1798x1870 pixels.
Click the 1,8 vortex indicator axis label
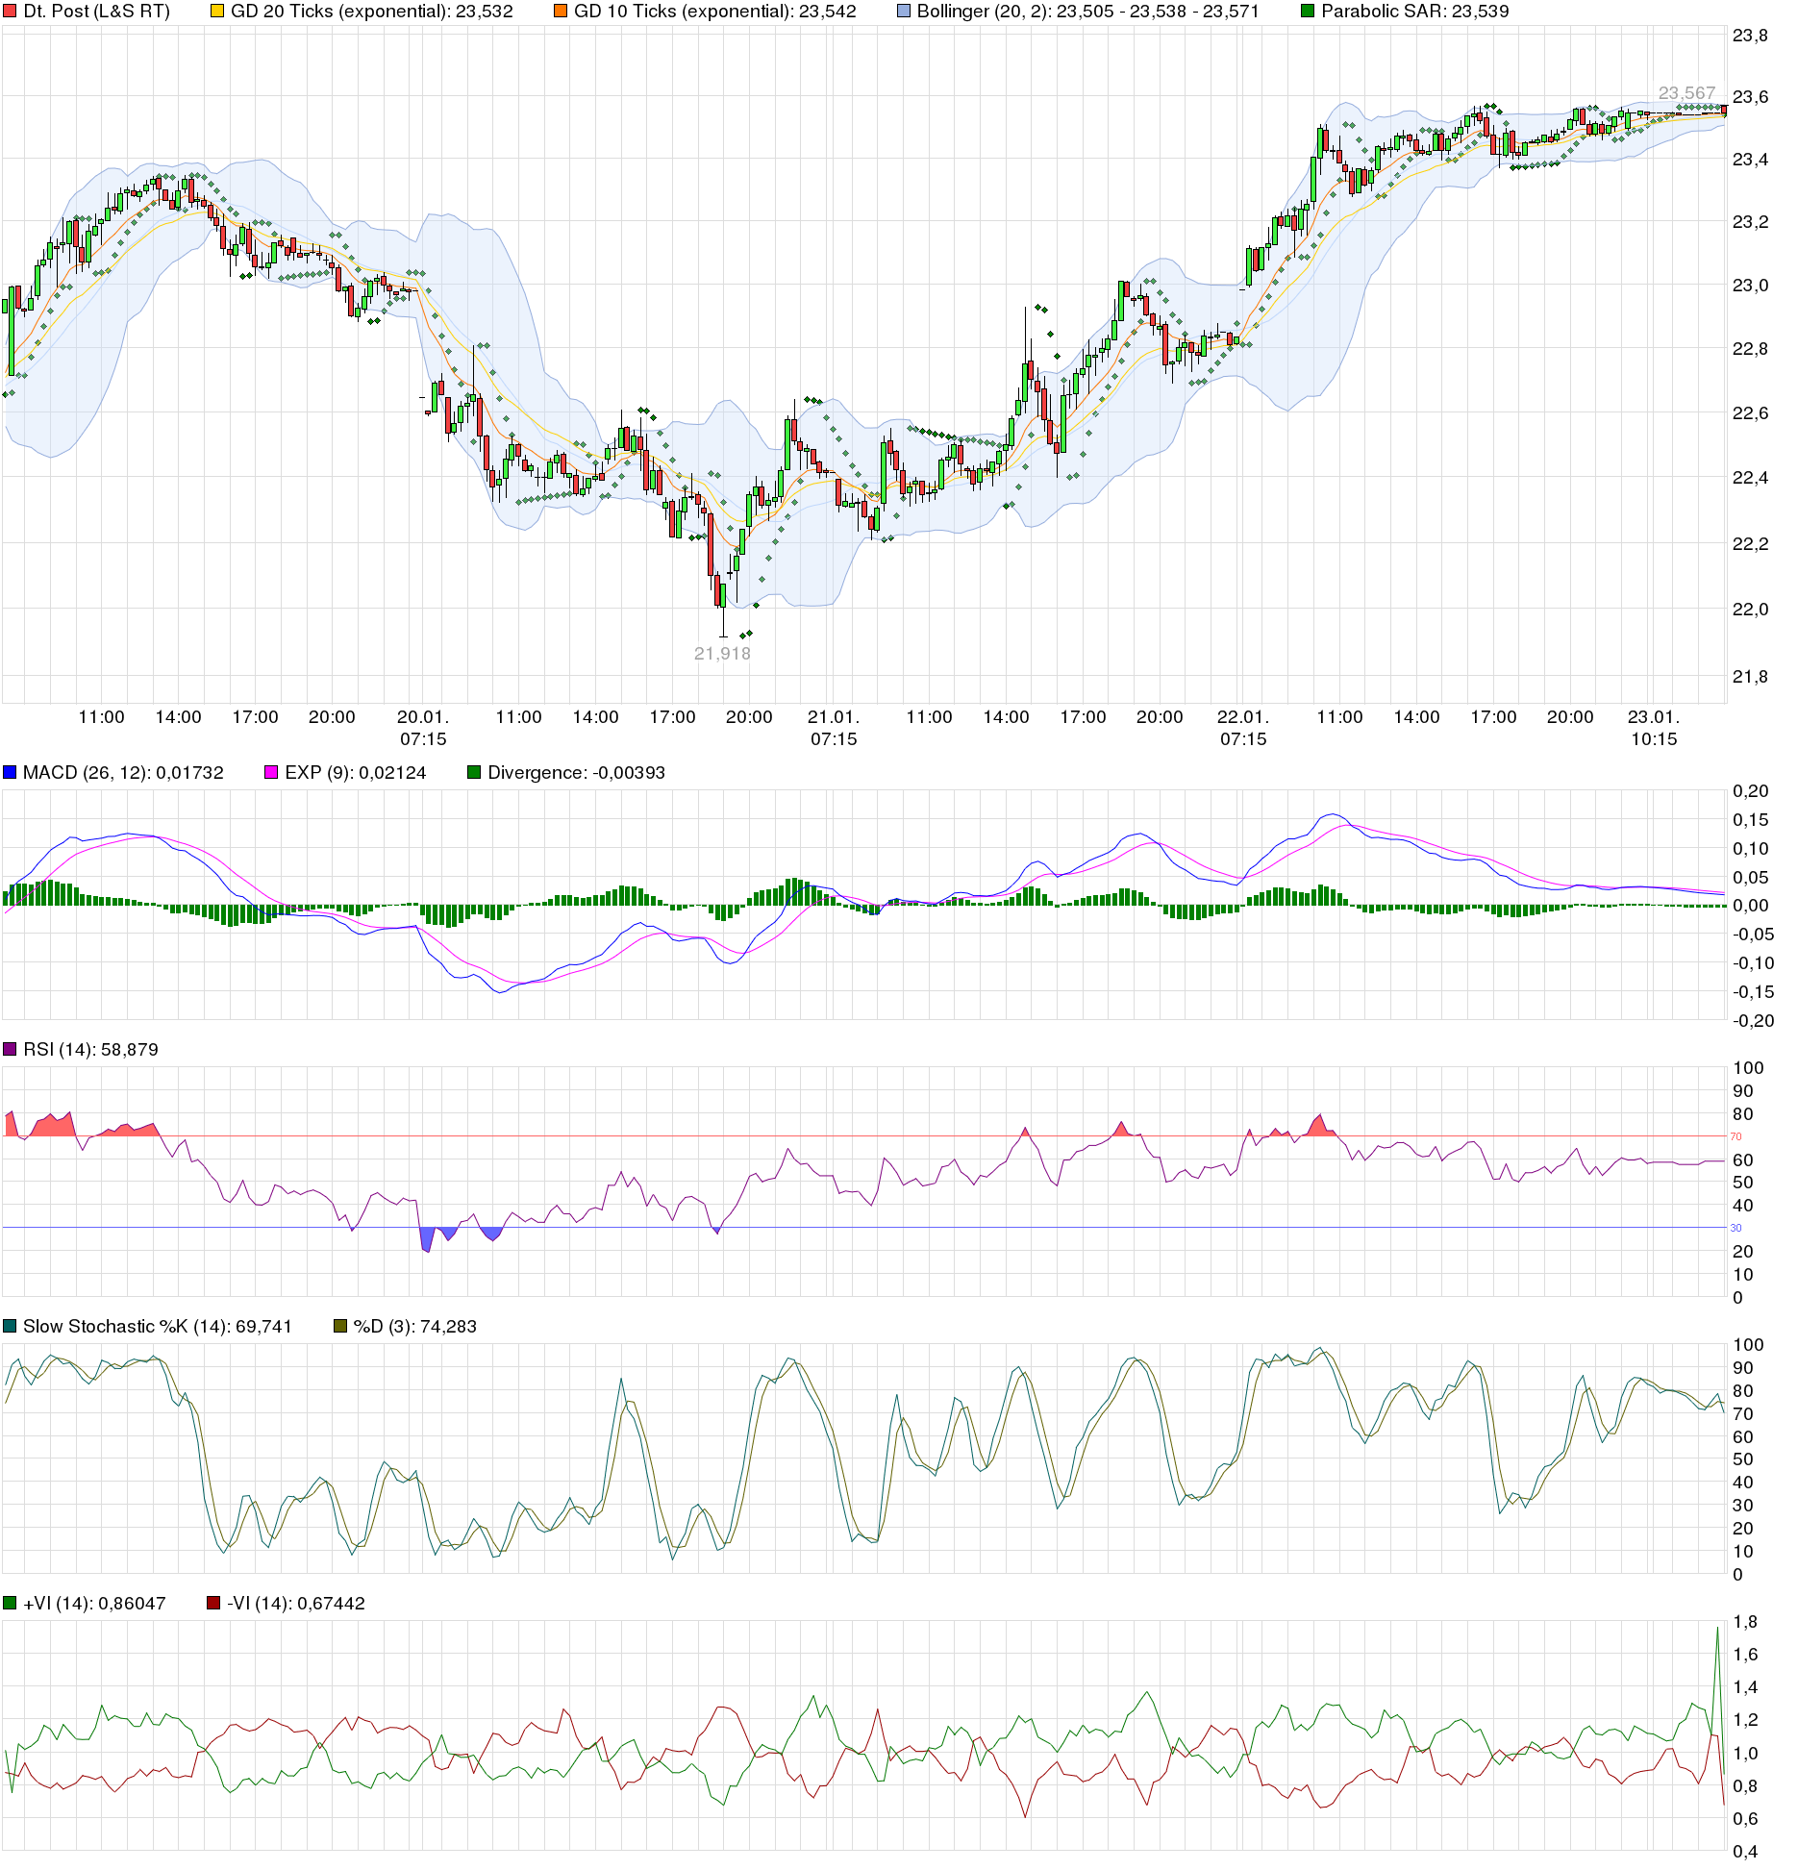[x=1745, y=1622]
